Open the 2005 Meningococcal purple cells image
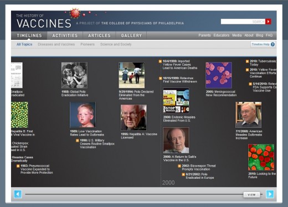288x207 pixels. (219, 75)
